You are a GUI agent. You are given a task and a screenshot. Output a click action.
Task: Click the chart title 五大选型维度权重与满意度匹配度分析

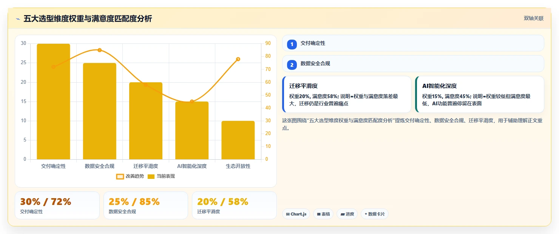pos(88,19)
